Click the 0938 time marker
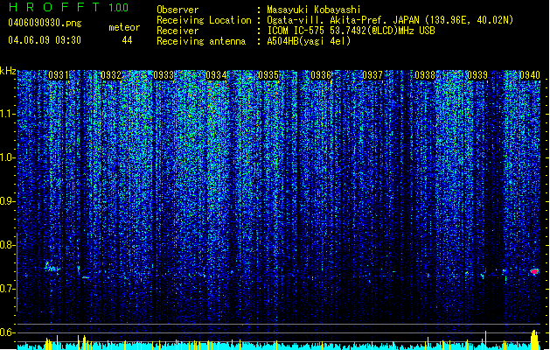Screen dimensions: 550x350 425,75
